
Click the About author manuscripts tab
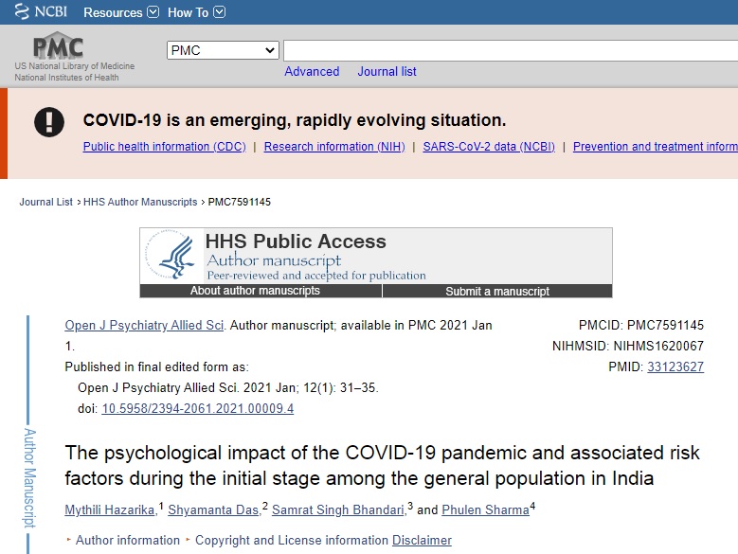pyautogui.click(x=255, y=291)
